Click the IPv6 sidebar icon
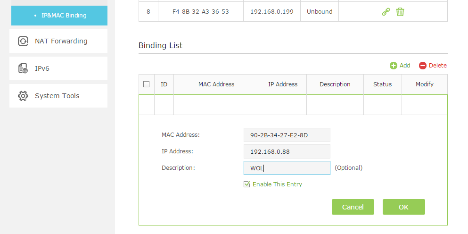This screenshot has height=234, width=468. click(23, 68)
